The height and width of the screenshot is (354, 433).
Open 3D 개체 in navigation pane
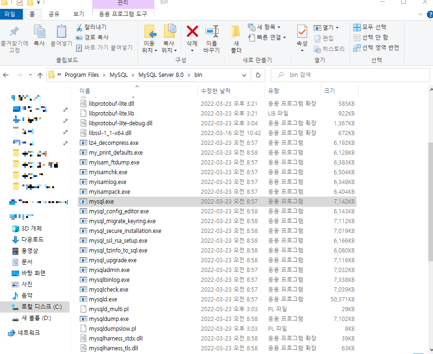point(27,228)
